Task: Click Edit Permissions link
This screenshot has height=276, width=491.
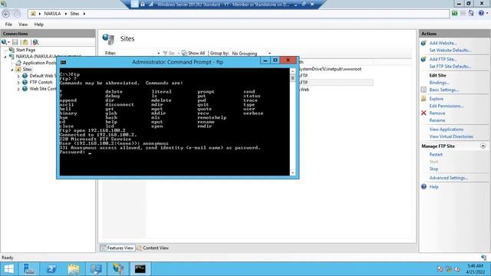Action: coord(447,106)
